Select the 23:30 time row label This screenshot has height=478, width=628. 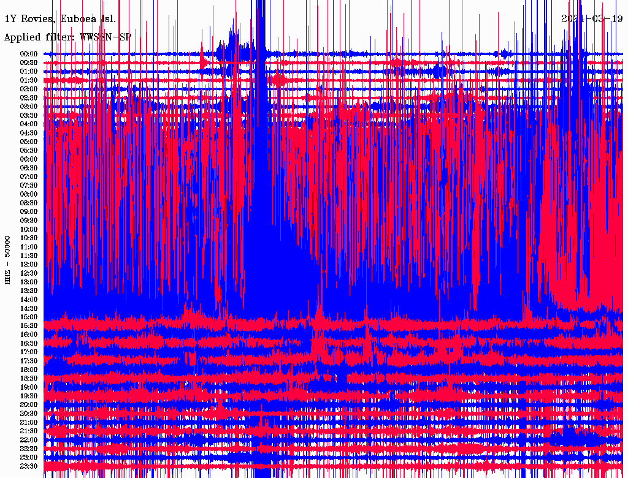29,466
